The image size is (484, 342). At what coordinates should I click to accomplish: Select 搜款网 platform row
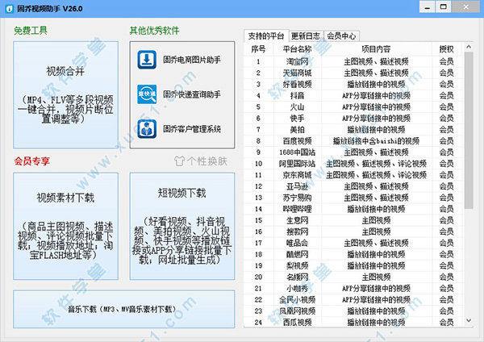tap(353, 231)
